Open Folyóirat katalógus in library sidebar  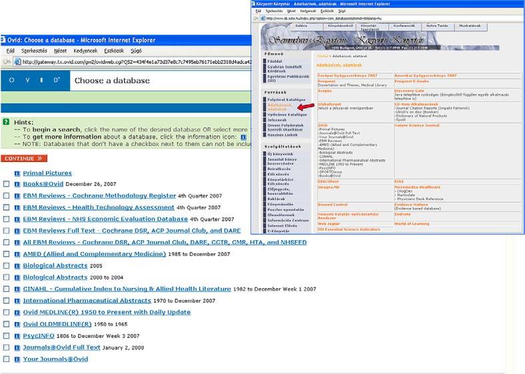click(x=286, y=100)
